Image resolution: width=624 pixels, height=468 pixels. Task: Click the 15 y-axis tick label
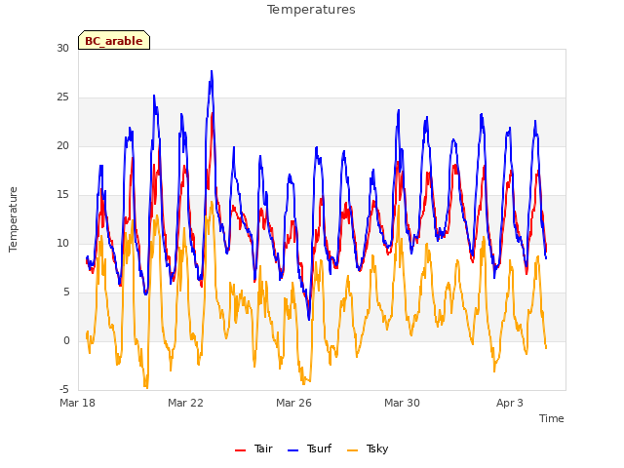click(x=62, y=195)
